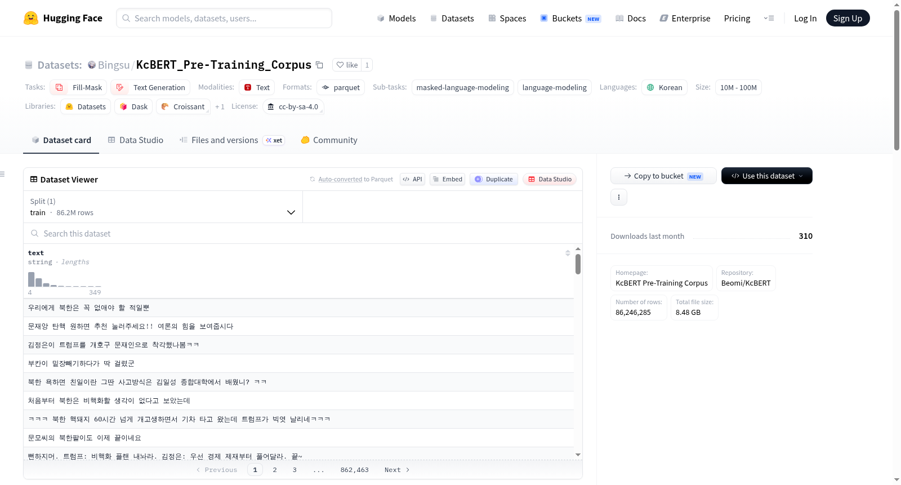Switch to the Dataset card tab
The image size is (901, 485).
coord(61,140)
